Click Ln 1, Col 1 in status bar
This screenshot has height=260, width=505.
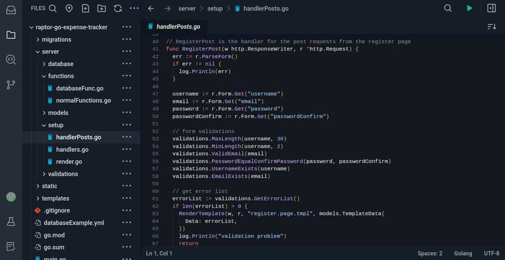tap(159, 253)
